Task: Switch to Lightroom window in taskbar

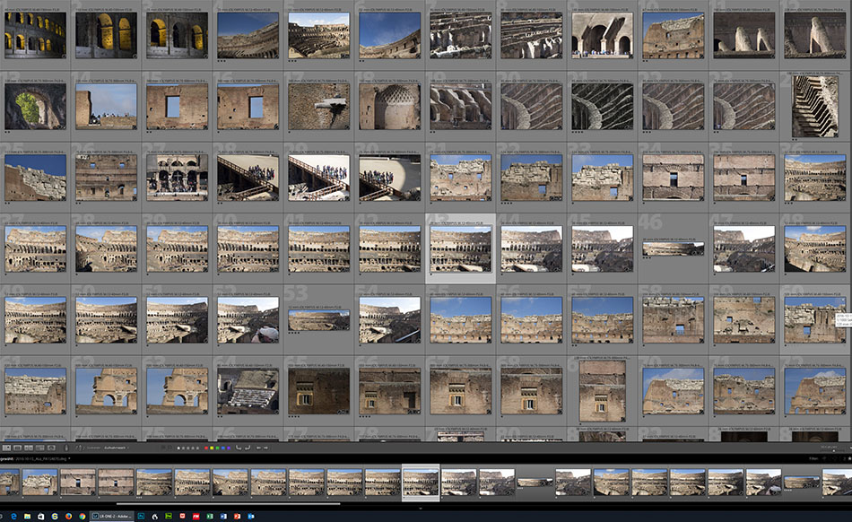Action: pyautogui.click(x=111, y=517)
